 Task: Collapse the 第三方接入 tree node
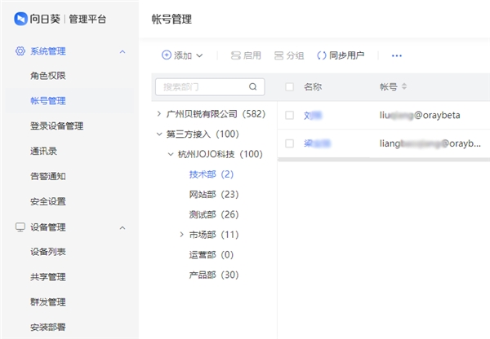[159, 134]
